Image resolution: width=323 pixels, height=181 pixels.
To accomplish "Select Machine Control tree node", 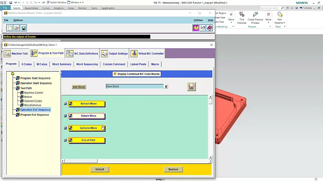I will 33,93.
